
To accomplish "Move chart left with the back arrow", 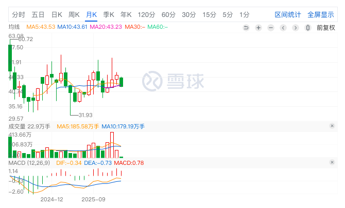I will 283,28.
